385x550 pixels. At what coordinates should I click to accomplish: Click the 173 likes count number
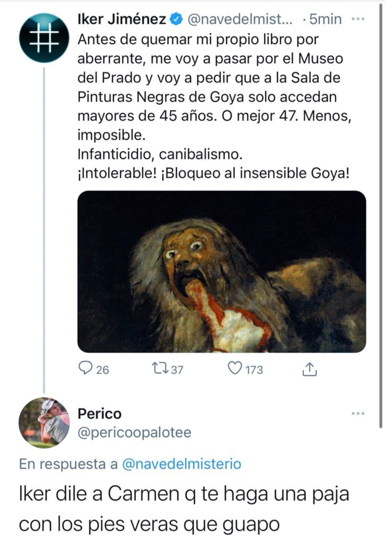click(254, 370)
